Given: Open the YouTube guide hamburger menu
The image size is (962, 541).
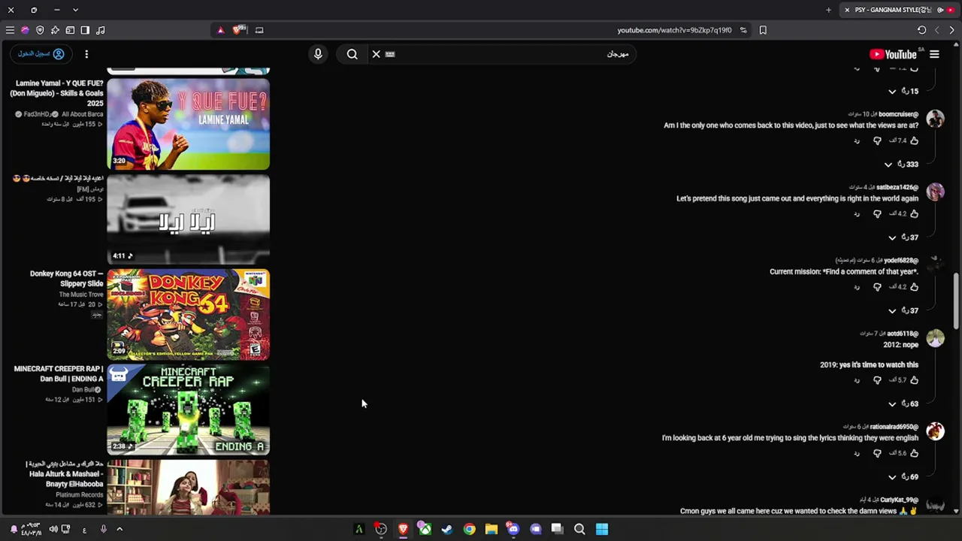Looking at the screenshot, I should point(934,54).
